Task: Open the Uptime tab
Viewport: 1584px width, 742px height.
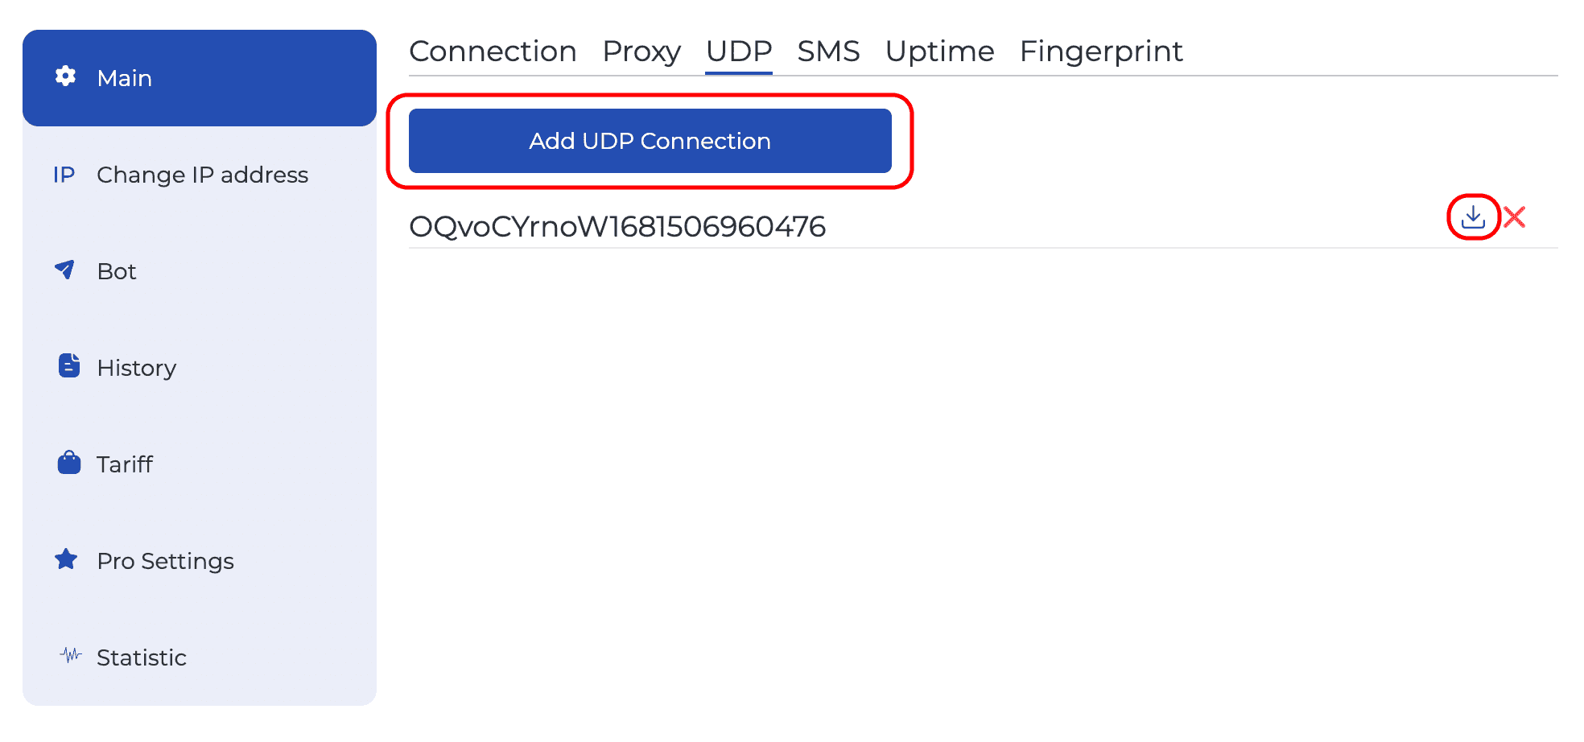Action: coord(939,51)
